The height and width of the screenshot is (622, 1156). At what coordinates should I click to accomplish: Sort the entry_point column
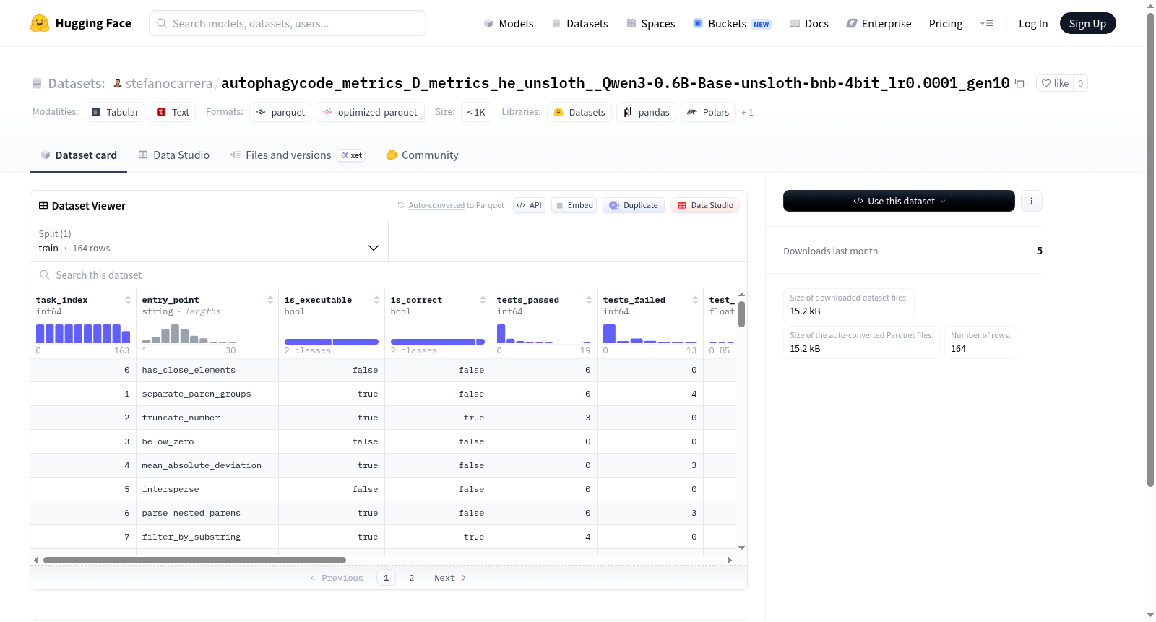coord(270,300)
